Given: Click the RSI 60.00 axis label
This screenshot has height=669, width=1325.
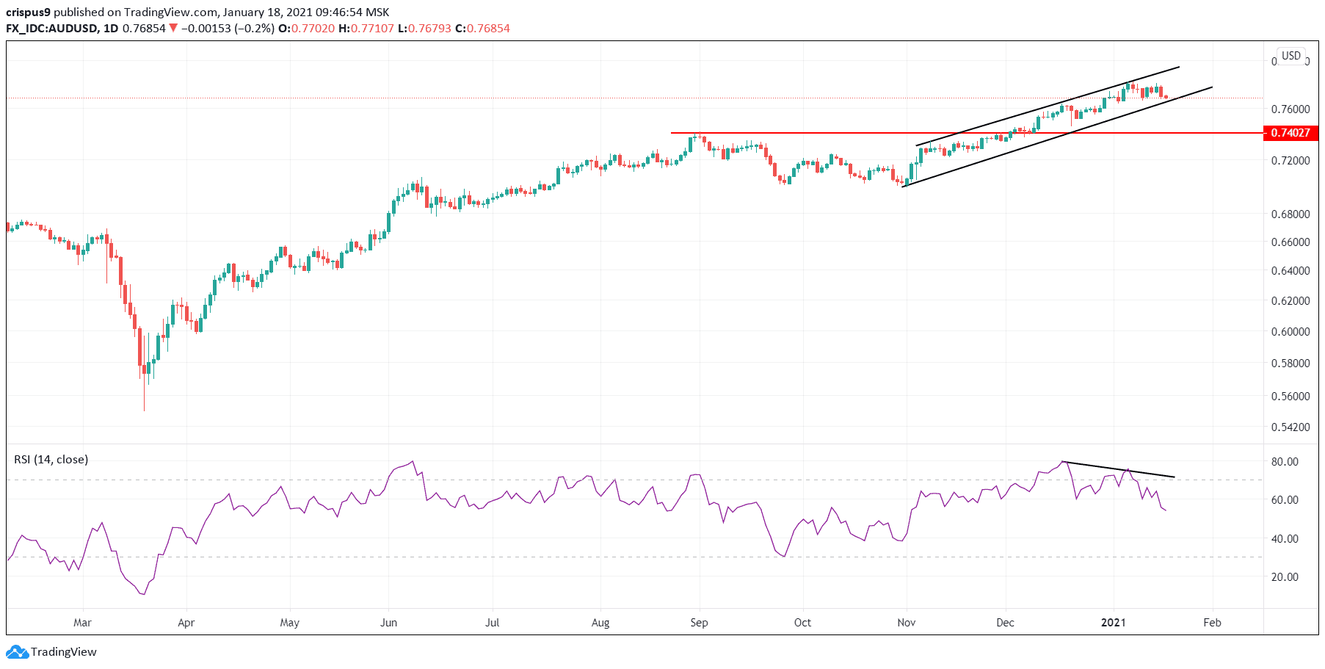Looking at the screenshot, I should pos(1285,500).
